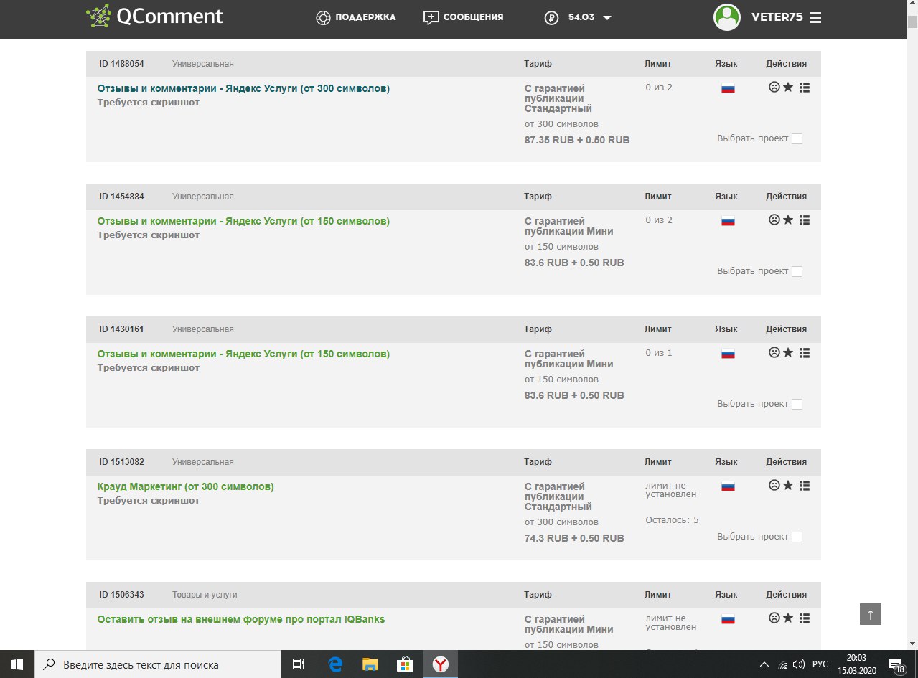
Task: Select the Крауд Маркетинг project checkbox
Action: 797,537
